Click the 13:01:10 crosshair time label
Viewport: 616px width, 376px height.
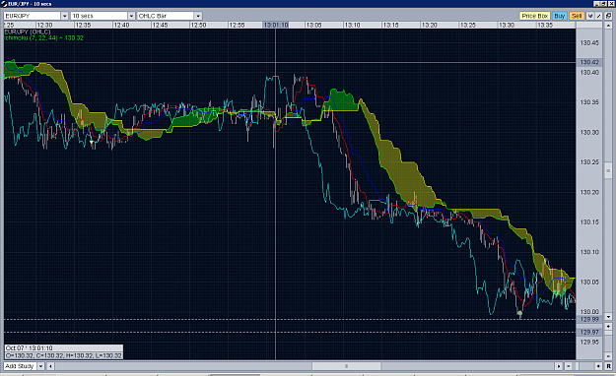[276, 25]
